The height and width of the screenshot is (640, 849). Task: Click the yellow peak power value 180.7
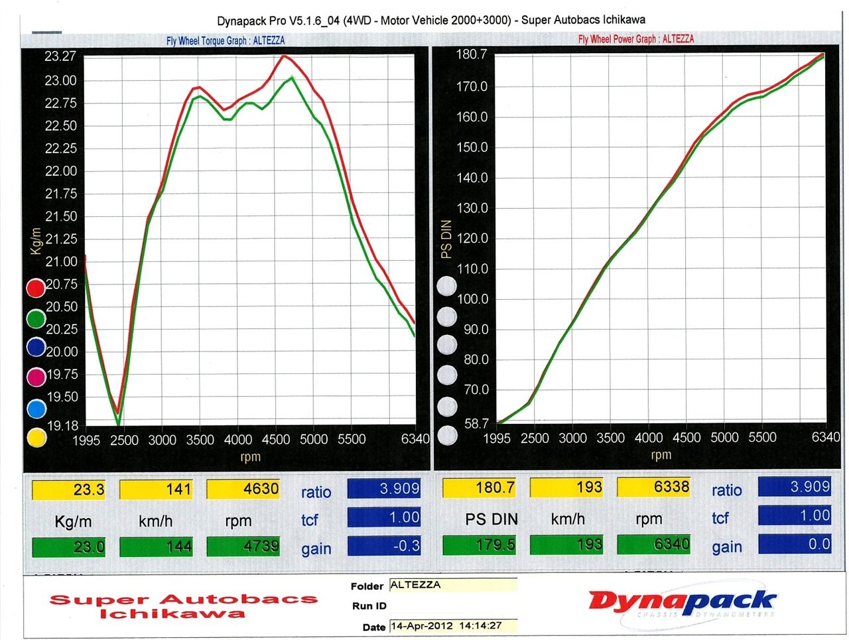pos(479,487)
